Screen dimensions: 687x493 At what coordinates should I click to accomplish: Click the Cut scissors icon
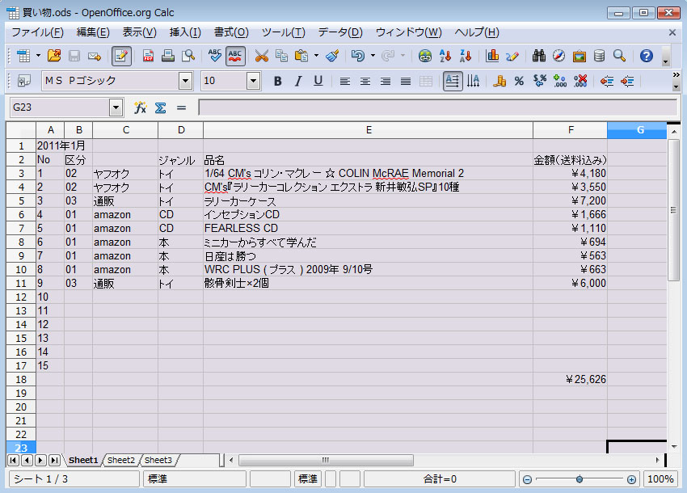pos(262,56)
